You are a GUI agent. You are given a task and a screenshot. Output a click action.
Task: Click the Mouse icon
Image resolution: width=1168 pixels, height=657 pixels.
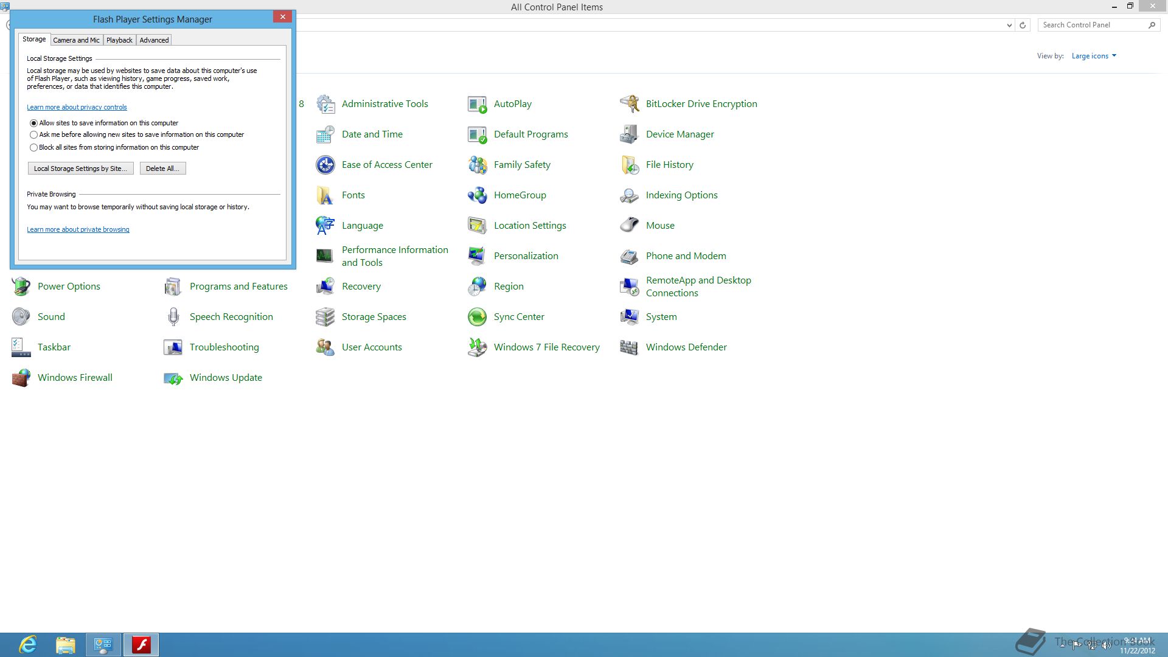630,226
